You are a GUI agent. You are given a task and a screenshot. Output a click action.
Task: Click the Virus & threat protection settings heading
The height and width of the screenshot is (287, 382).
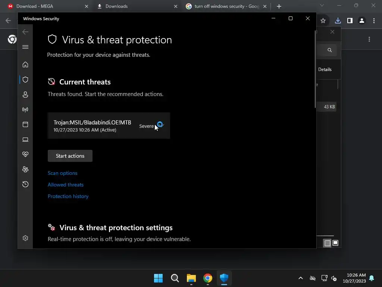116,228
